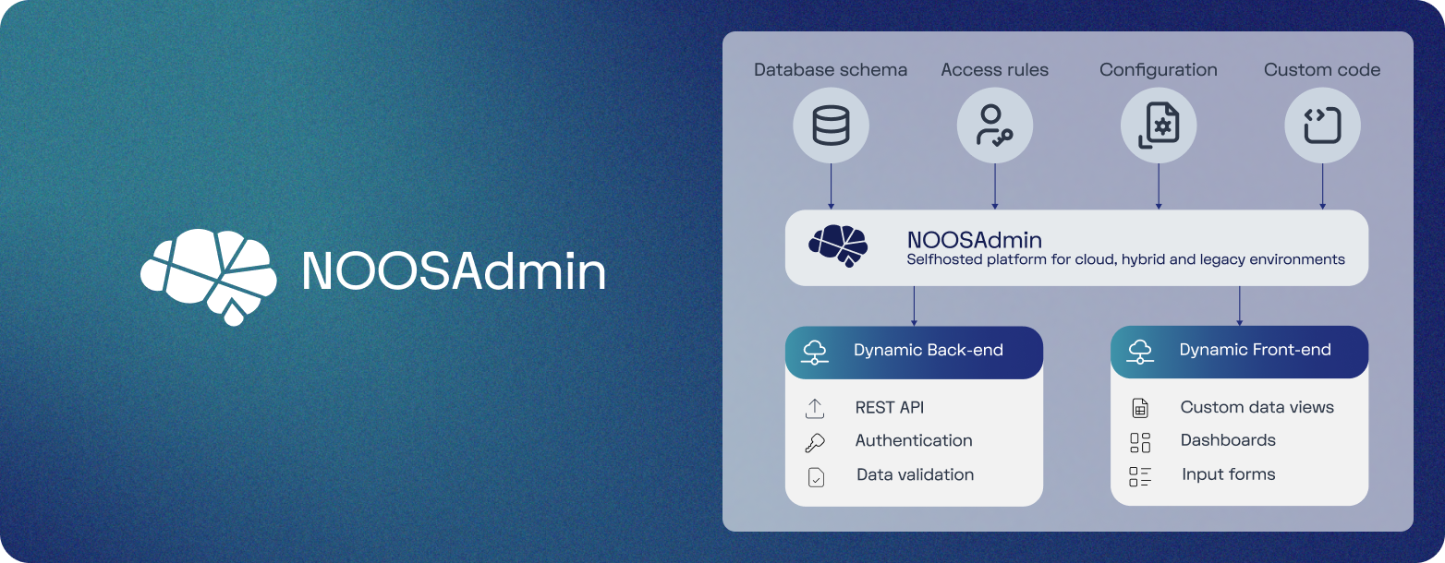Click the Dashboards grid icon

click(x=1140, y=442)
